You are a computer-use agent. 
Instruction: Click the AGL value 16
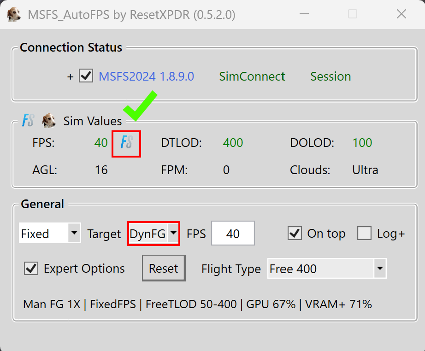tap(101, 170)
